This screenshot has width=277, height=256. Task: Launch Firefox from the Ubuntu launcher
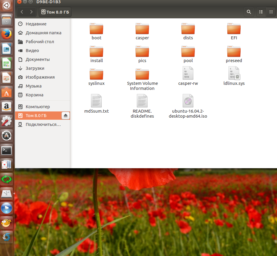(7, 34)
